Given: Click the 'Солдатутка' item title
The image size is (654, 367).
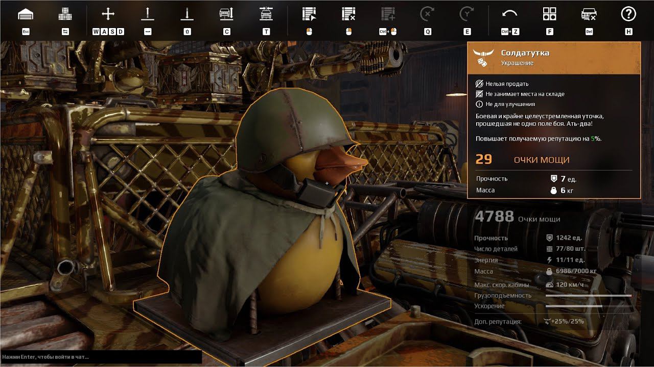Looking at the screenshot, I should pyautogui.click(x=525, y=53).
